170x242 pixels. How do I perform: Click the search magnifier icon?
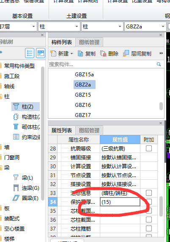[159, 64]
